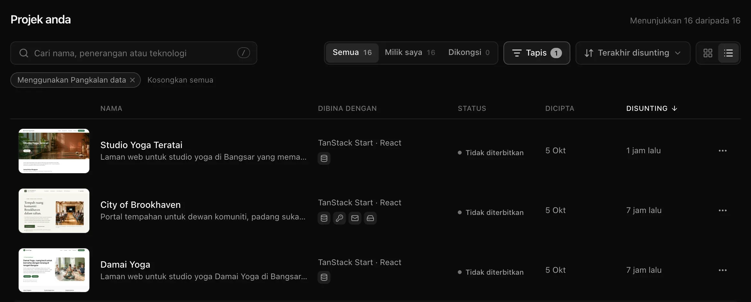Click the Projek anda heading
The width and height of the screenshot is (751, 302).
(x=41, y=20)
